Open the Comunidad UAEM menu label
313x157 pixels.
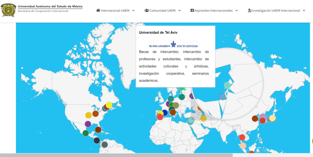(x=162, y=10)
